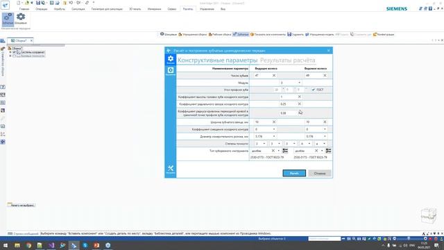Click the New document icon in quick access toolbar
This screenshot has width=444, height=250.
click(19, 3)
